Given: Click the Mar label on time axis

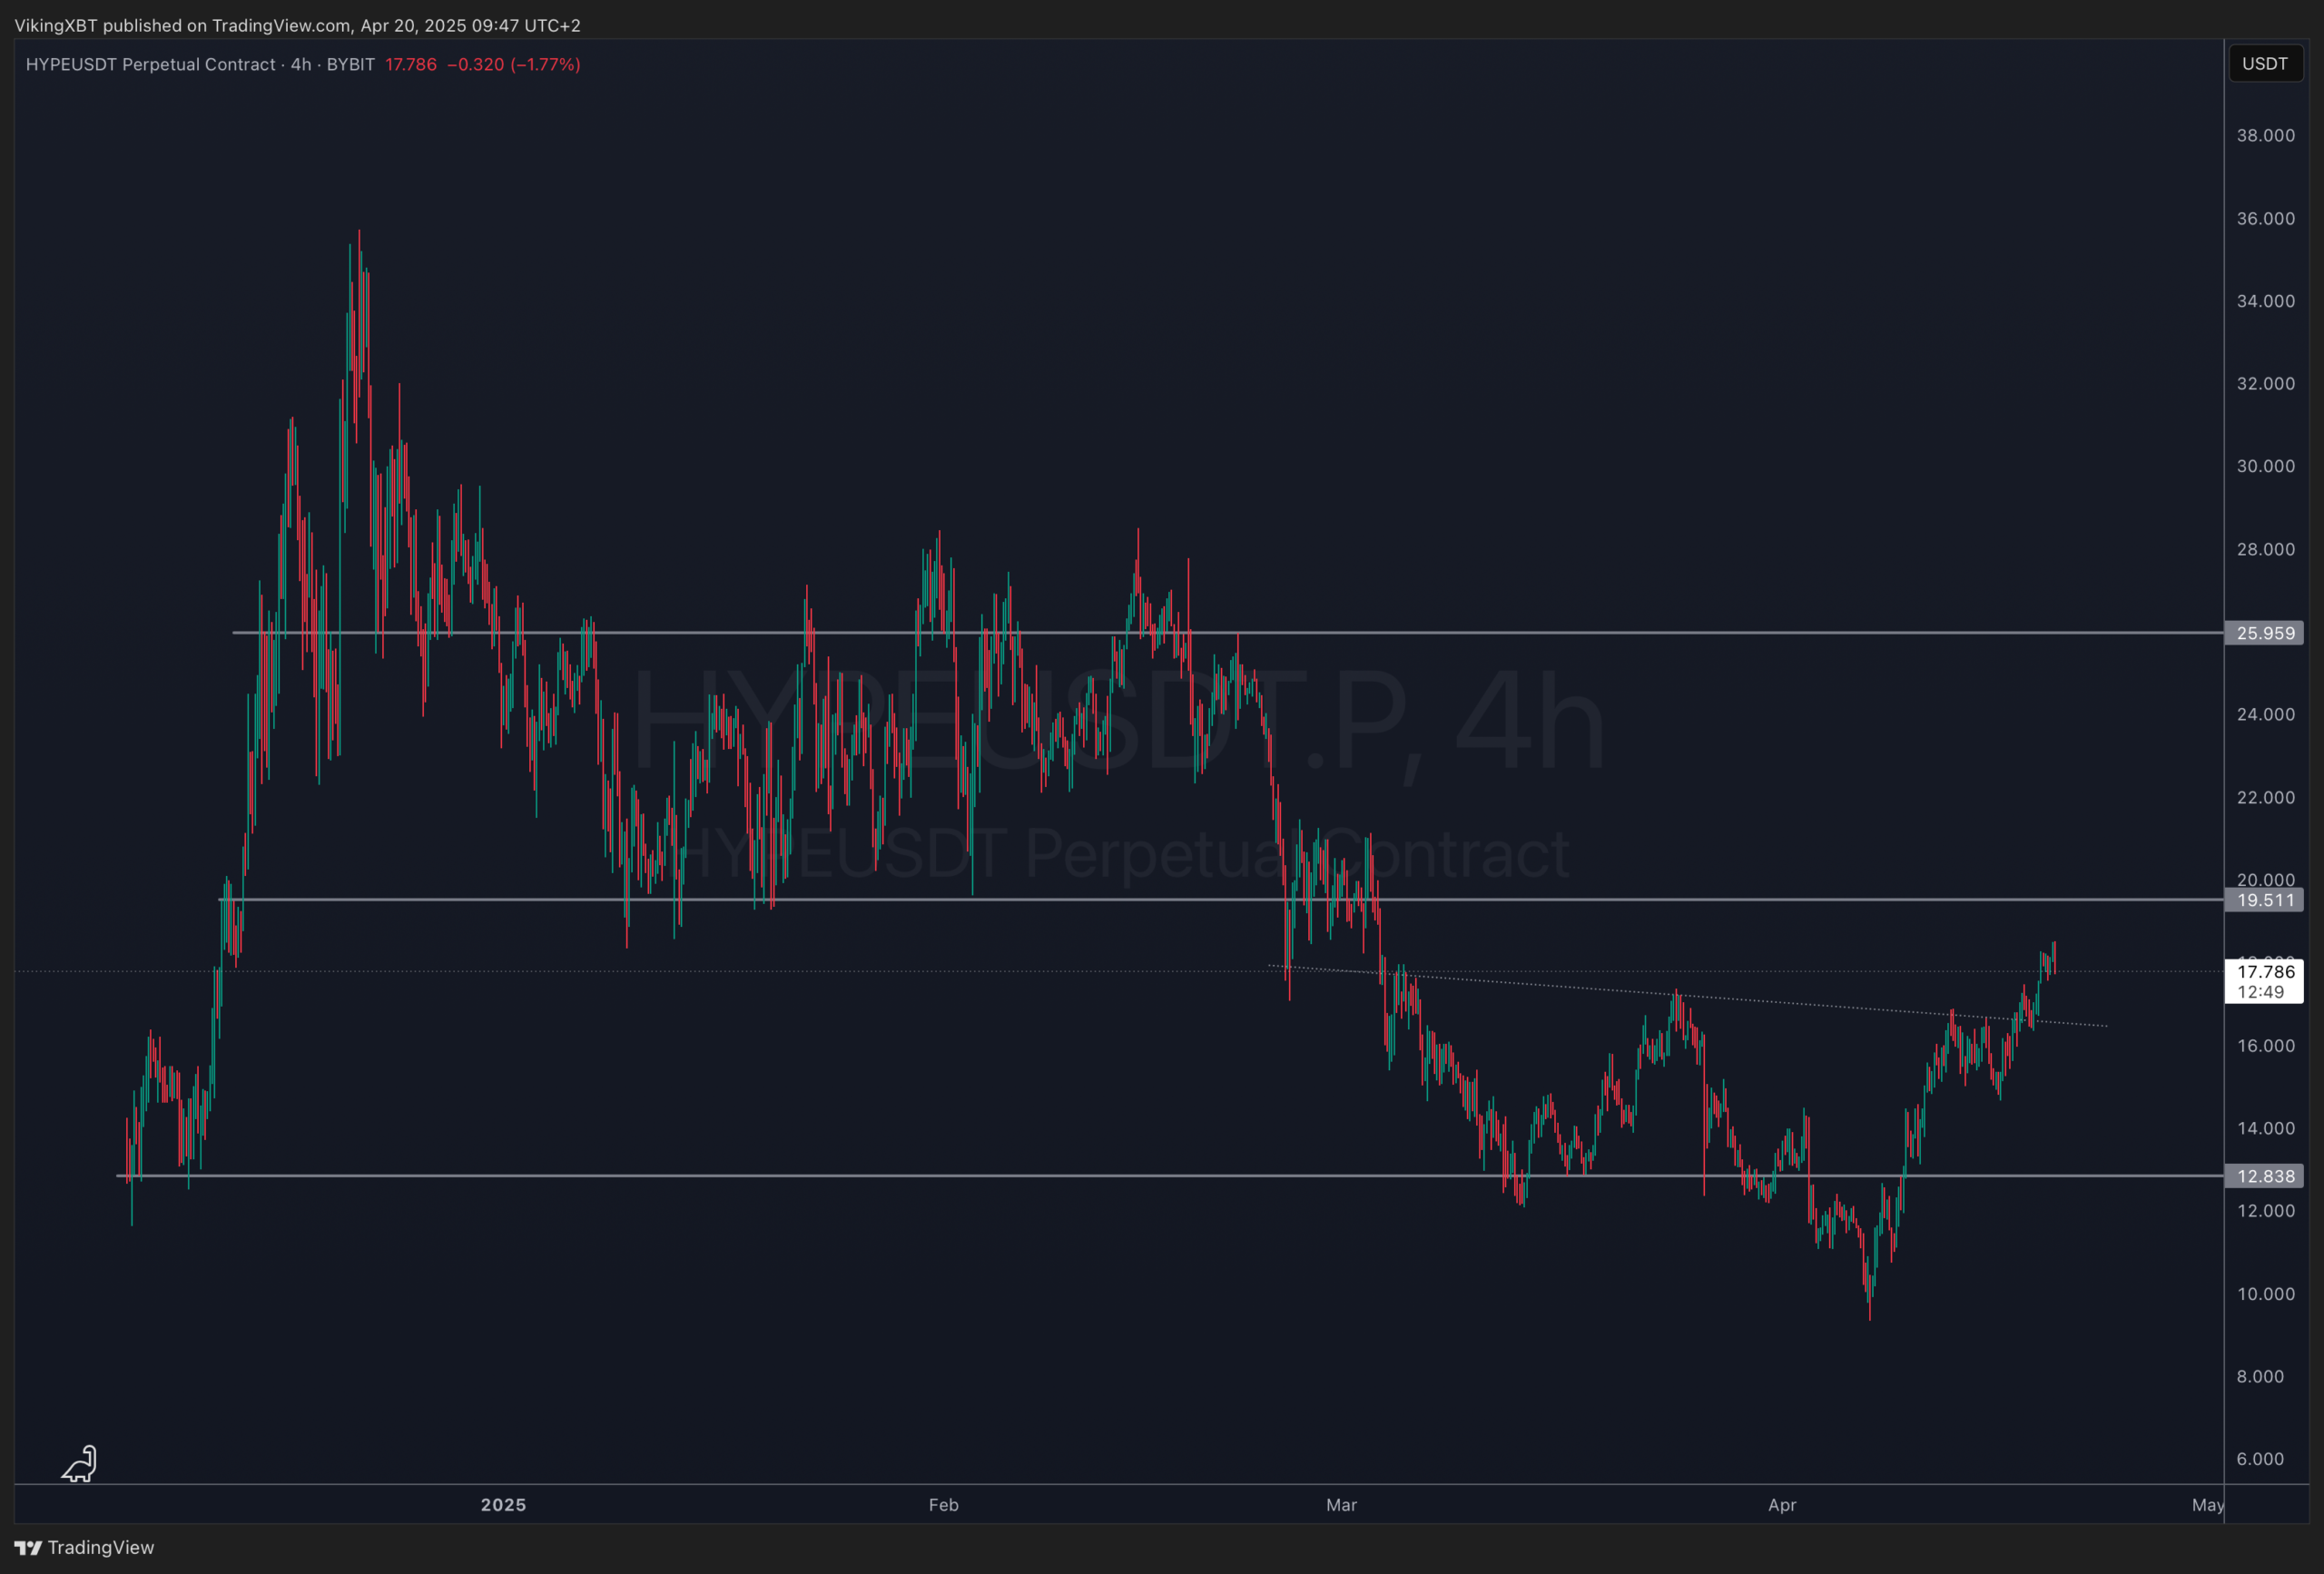Looking at the screenshot, I should coord(1341,1505).
